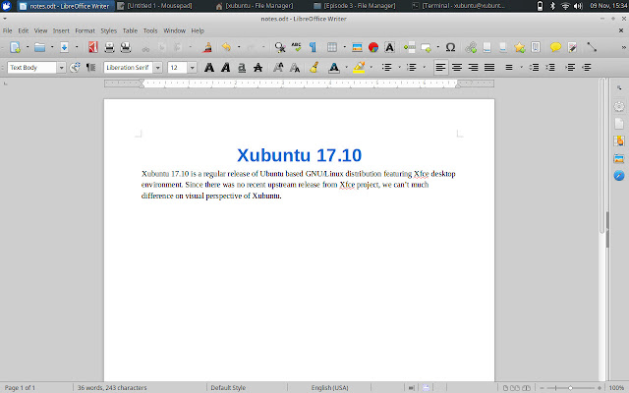Open the Liberation Serif font name dropdown

pos(157,68)
